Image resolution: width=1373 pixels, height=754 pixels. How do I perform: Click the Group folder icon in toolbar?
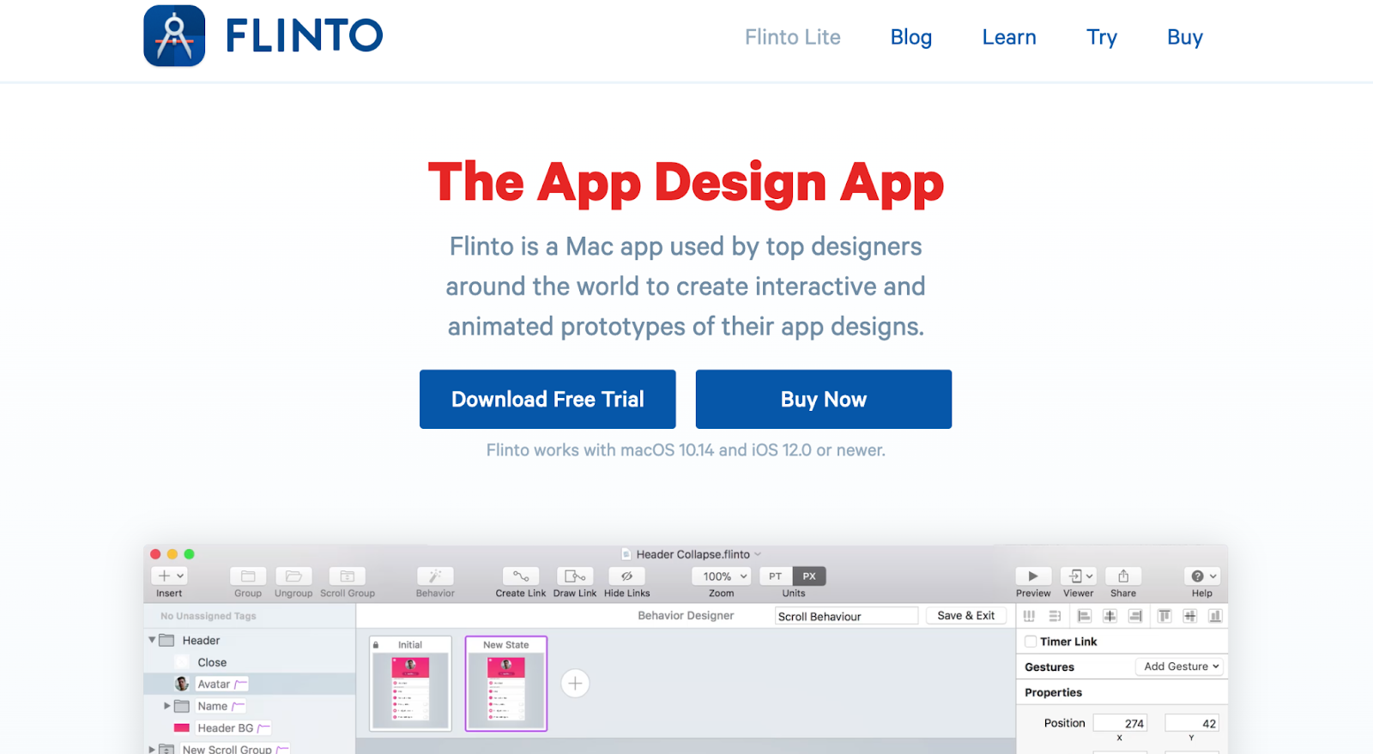[248, 576]
